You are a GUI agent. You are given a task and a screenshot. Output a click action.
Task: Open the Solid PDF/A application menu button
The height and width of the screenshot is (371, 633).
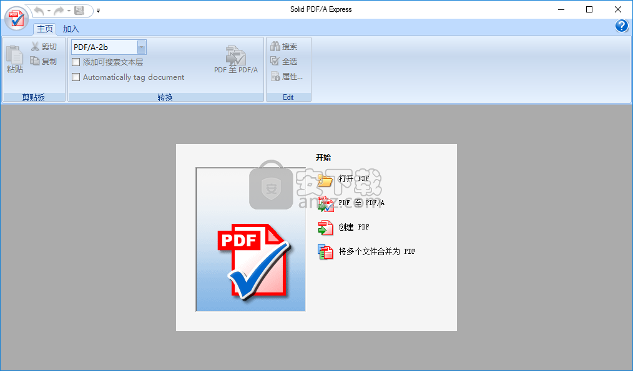(x=16, y=18)
